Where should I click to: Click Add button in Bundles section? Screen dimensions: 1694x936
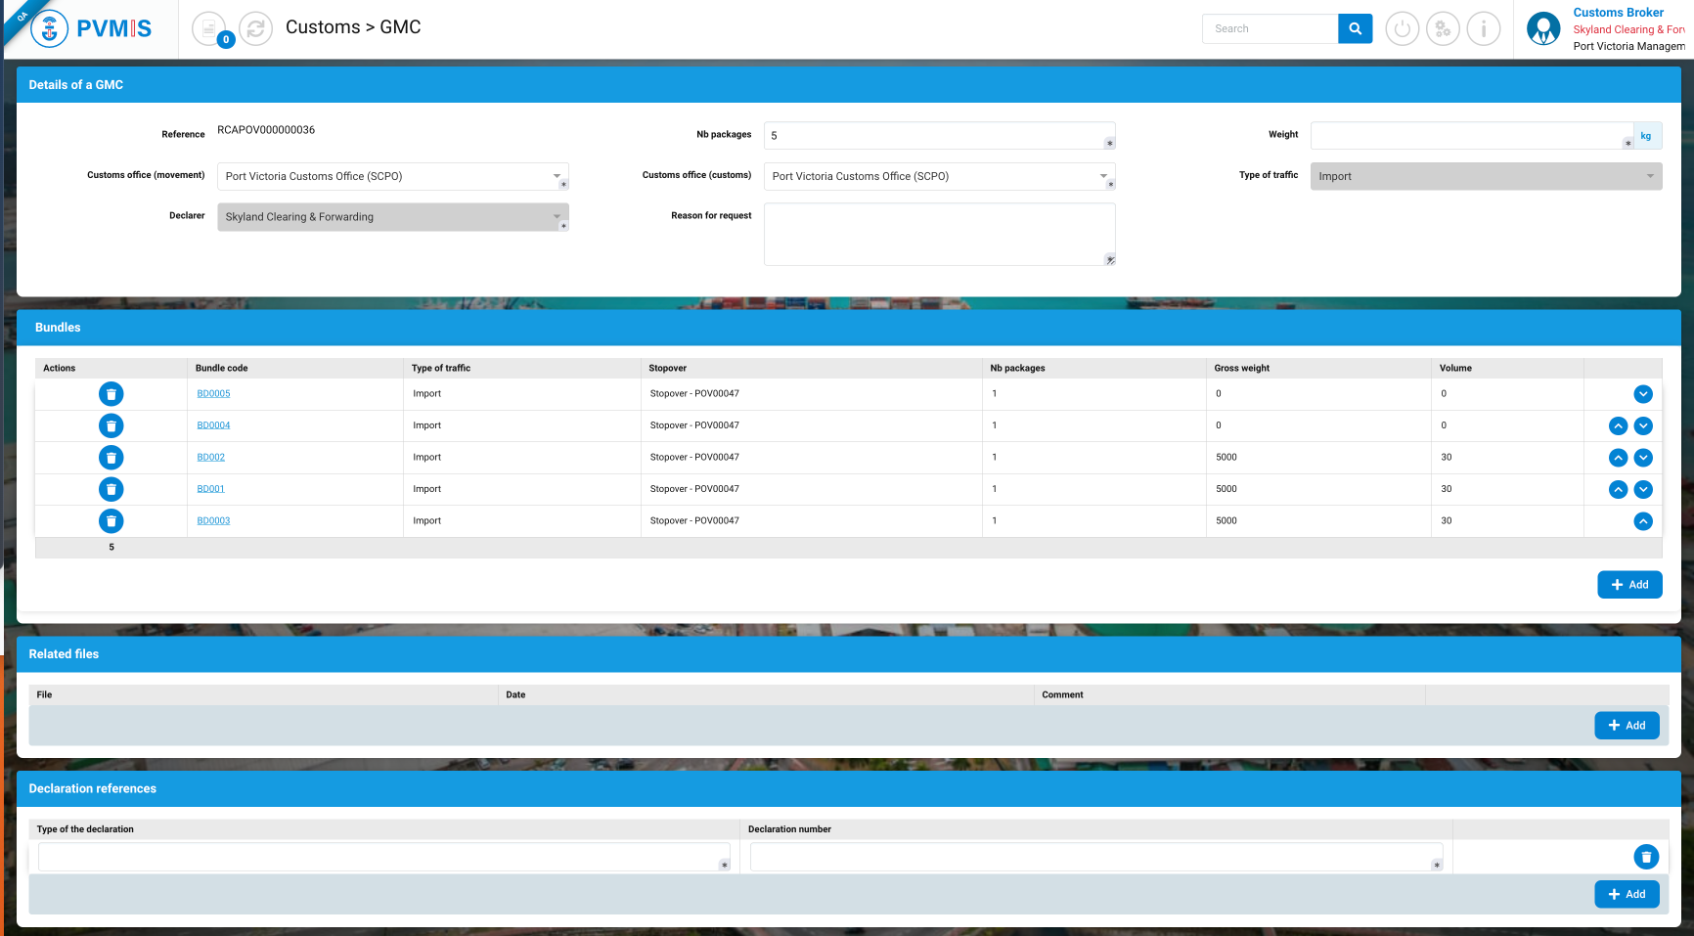point(1629,585)
